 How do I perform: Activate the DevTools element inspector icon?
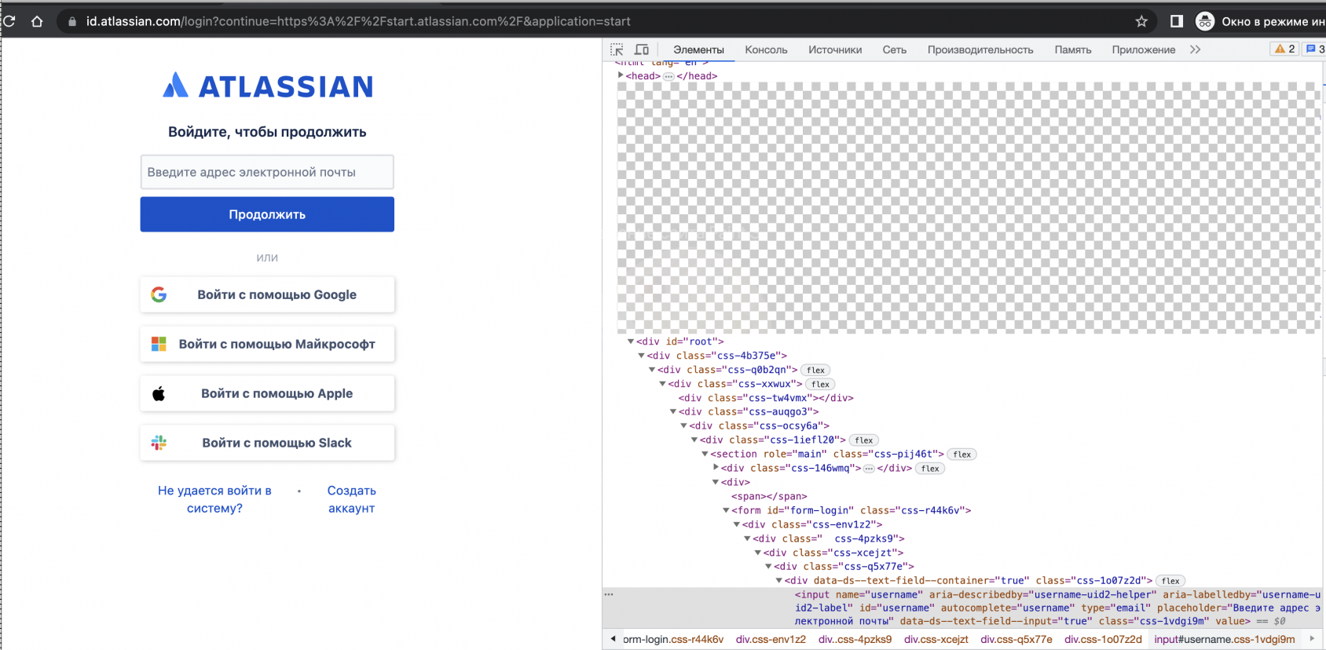[x=617, y=49]
